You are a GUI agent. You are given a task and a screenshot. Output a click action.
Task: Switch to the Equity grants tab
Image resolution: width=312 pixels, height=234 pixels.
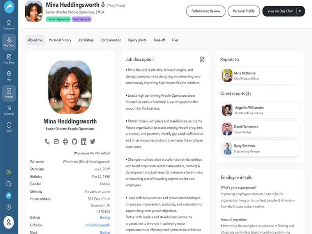pyautogui.click(x=137, y=40)
